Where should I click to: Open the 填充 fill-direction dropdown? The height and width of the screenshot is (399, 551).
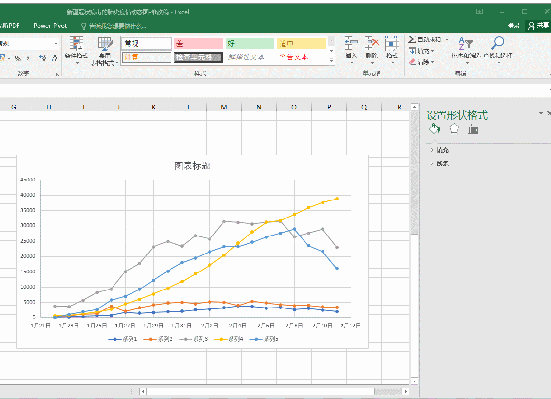point(432,51)
